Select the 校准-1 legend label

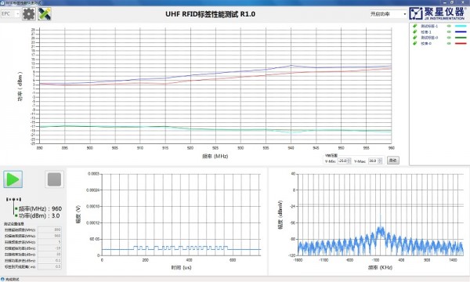point(426,32)
